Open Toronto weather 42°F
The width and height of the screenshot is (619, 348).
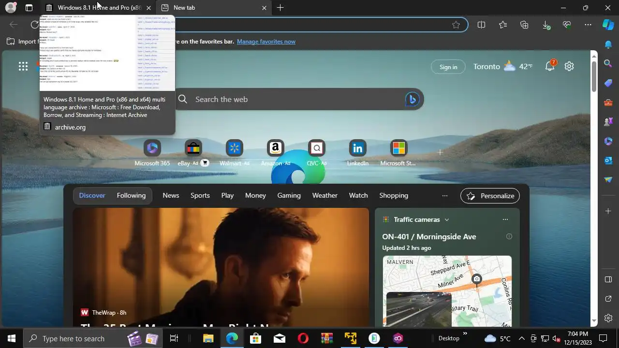point(503,67)
